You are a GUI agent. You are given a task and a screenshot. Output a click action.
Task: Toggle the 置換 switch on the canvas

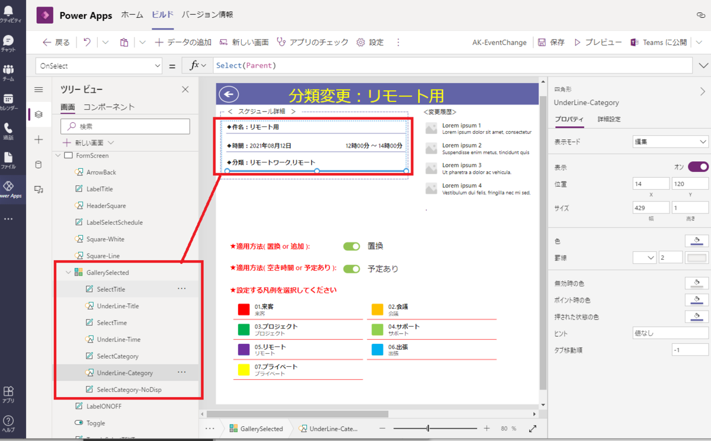pos(351,246)
